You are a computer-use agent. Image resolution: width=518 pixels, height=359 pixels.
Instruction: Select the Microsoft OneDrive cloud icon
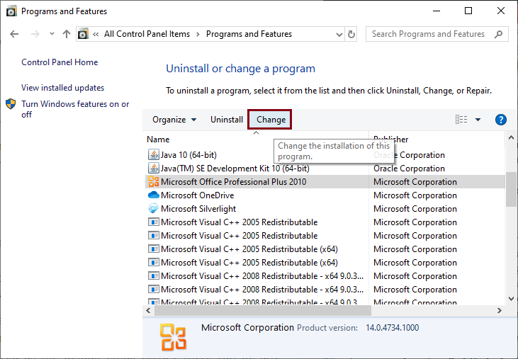tap(153, 195)
